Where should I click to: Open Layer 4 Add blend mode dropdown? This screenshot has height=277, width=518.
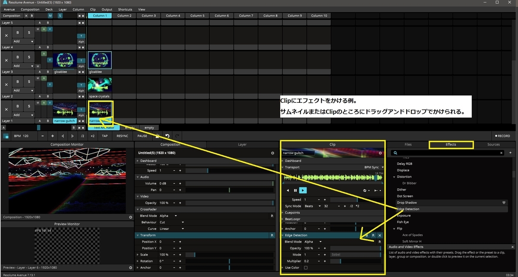(x=23, y=41)
